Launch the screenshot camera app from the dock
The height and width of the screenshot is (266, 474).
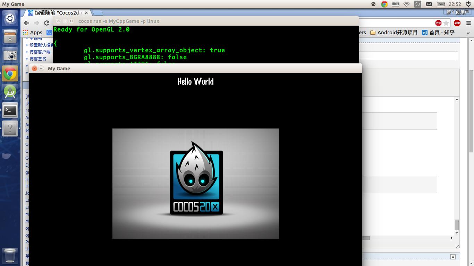pos(10,55)
